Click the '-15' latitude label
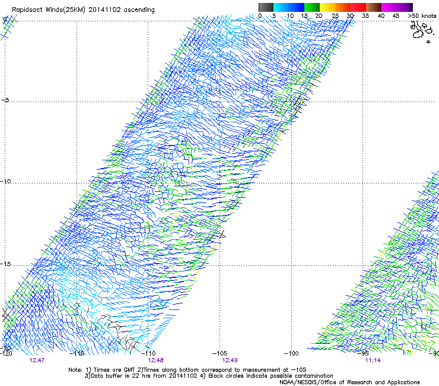This screenshot has width=439, height=386. pyautogui.click(x=5, y=264)
